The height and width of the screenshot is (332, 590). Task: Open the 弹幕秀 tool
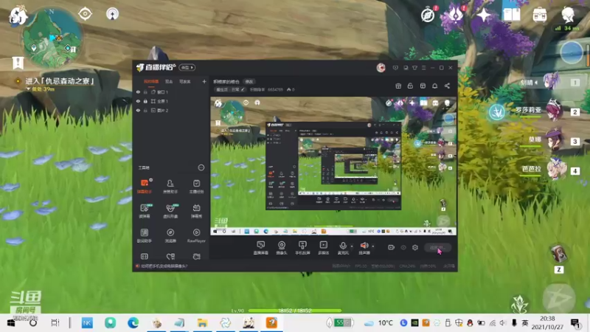tap(196, 211)
